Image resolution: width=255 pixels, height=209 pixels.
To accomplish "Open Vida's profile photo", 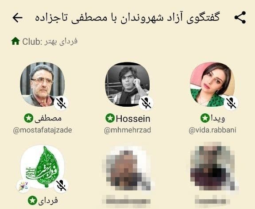I will [x=212, y=85].
